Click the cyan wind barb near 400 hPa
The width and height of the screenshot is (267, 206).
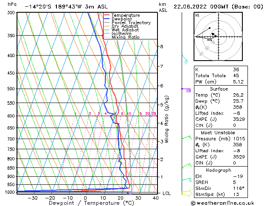tap(185, 59)
